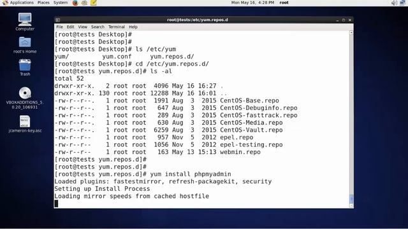Screen dimensions: 408x229
Task: Click the 'ls -al' command text
Action: [x=161, y=71]
